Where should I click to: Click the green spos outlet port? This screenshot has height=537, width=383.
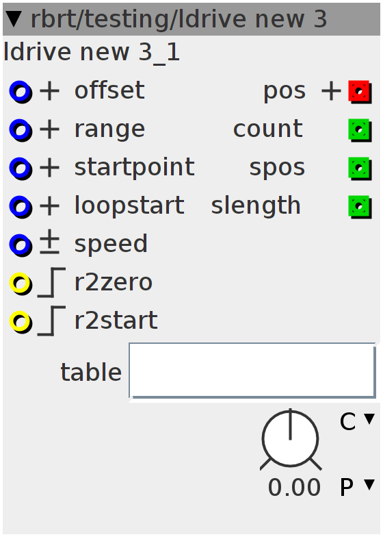pyautogui.click(x=360, y=168)
